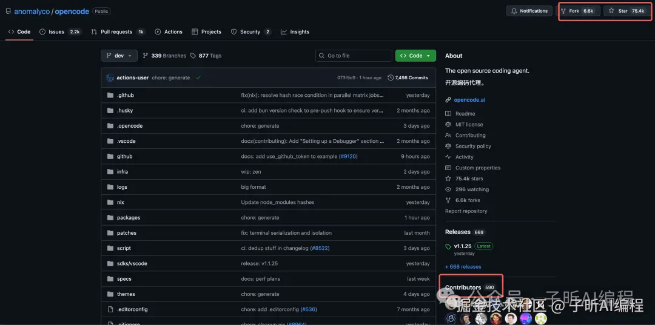View the Insights tab
655x325 pixels.
(x=295, y=31)
